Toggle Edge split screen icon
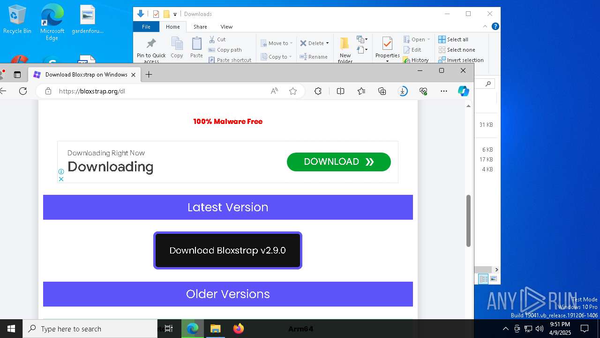 341,91
